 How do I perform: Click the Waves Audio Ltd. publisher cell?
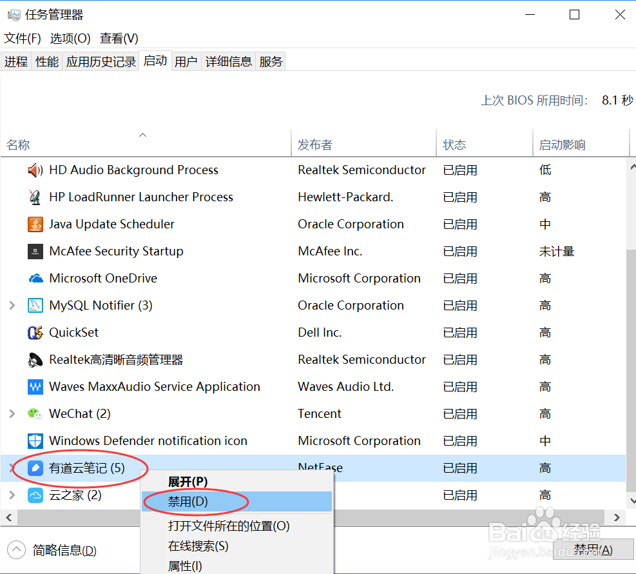(345, 387)
